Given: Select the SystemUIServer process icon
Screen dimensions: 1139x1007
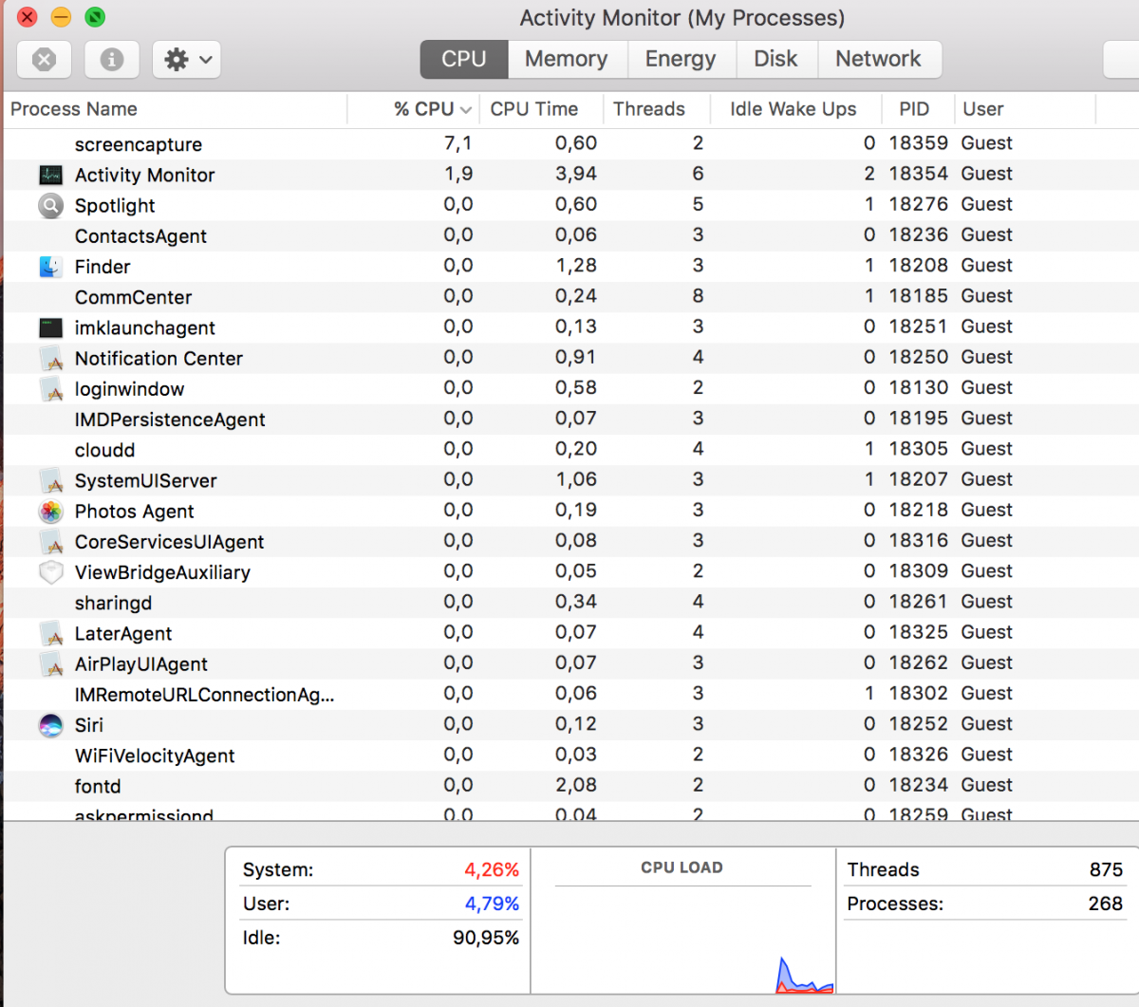Looking at the screenshot, I should click(50, 481).
